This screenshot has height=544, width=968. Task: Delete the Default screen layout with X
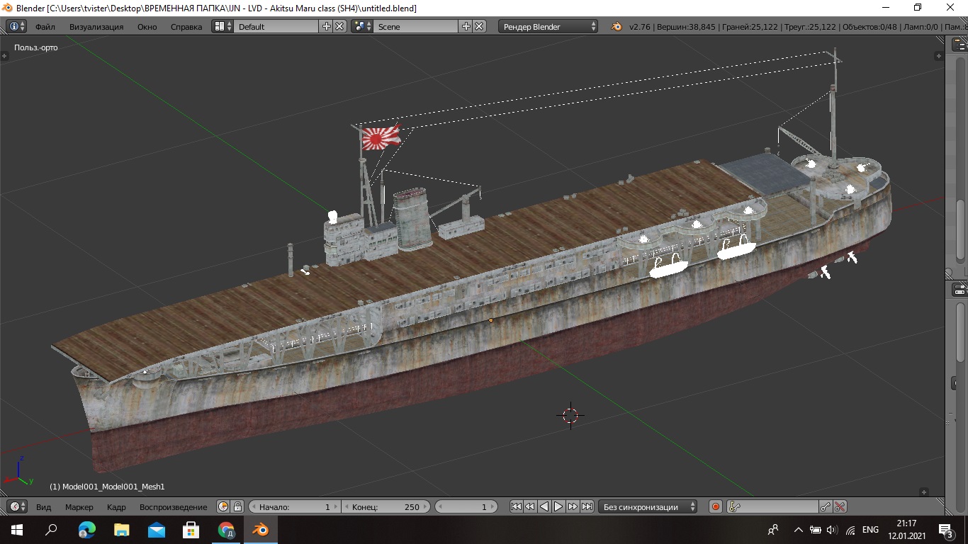pos(339,26)
